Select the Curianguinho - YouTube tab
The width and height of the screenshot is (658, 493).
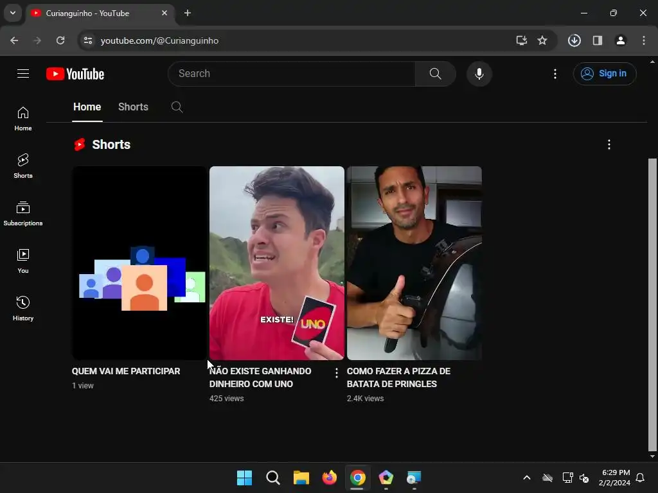click(100, 13)
